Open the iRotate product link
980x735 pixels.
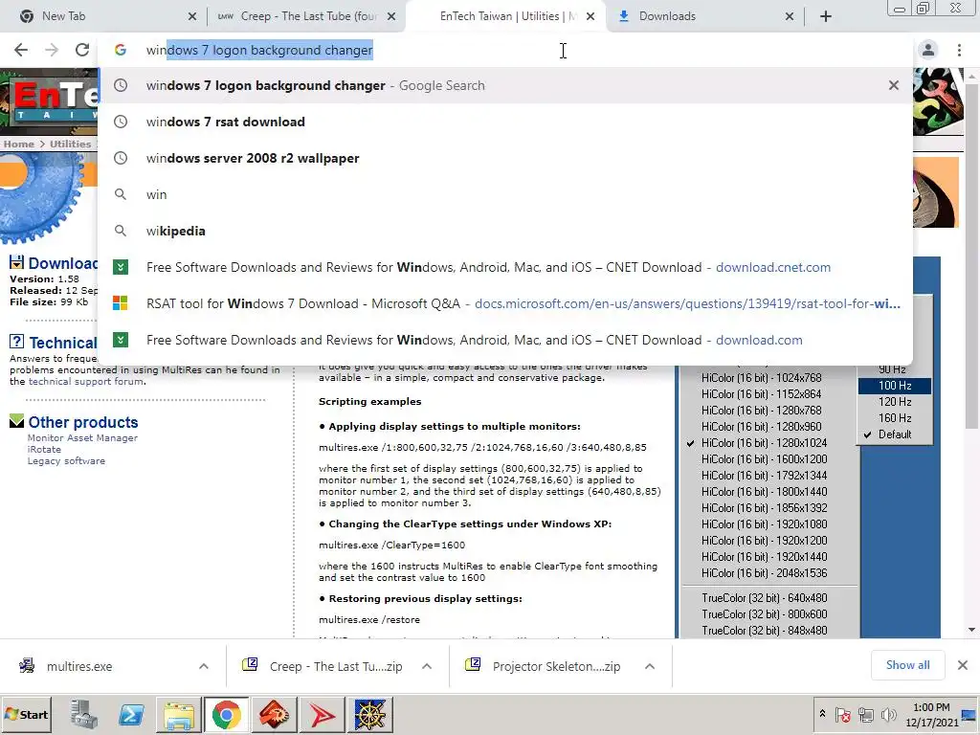(x=44, y=450)
